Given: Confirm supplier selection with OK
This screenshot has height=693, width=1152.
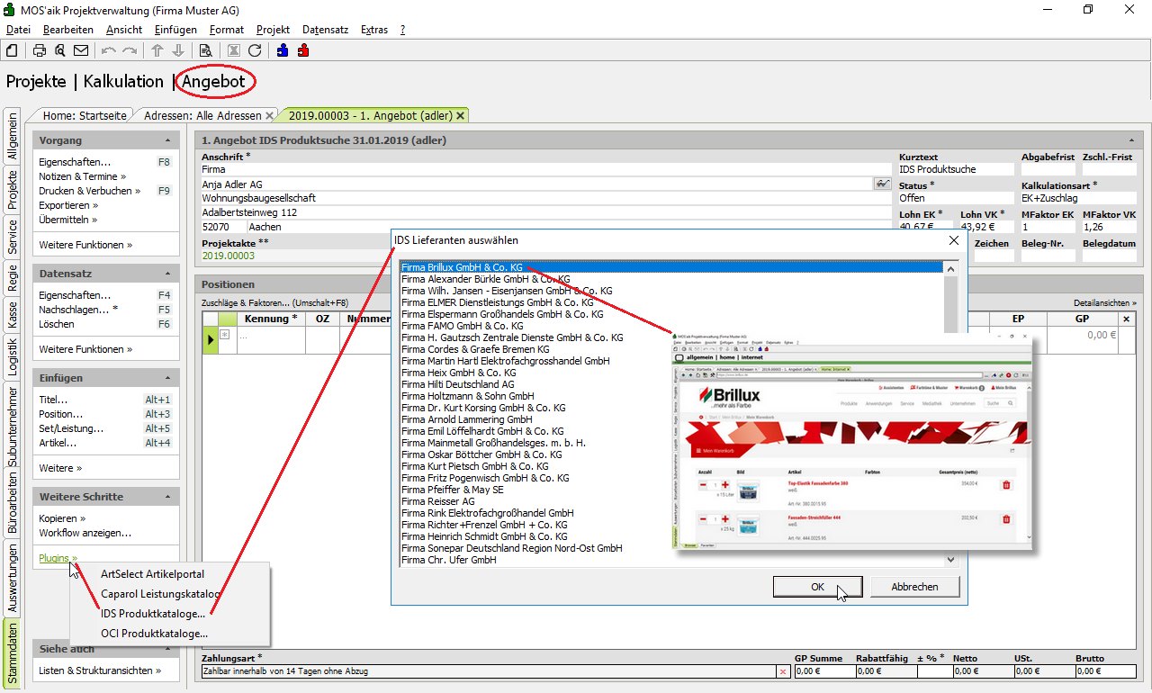Looking at the screenshot, I should (817, 587).
